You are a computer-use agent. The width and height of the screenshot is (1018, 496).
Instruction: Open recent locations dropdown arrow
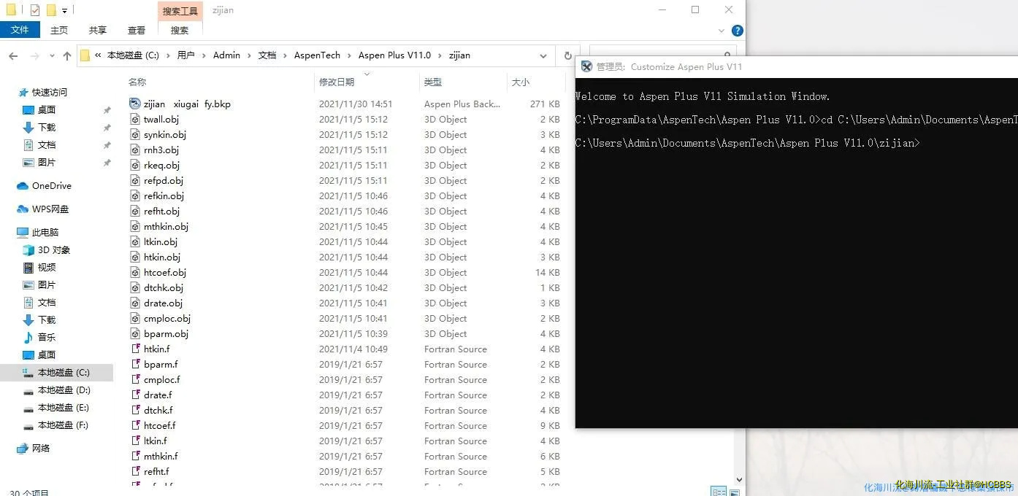click(52, 55)
